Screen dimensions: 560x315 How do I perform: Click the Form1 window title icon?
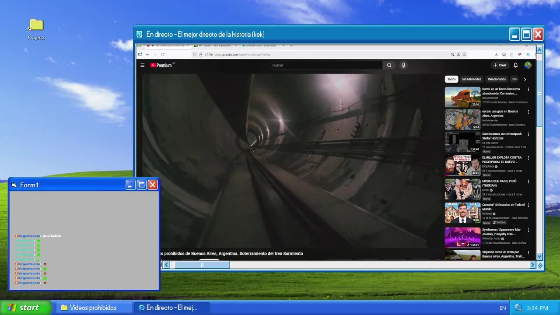(14, 185)
